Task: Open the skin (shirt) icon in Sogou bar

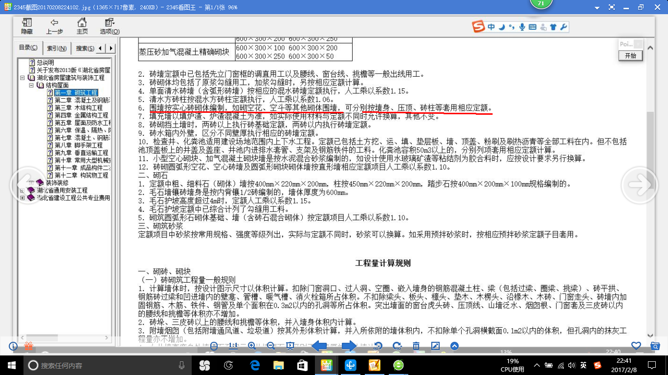Action: tap(553, 27)
